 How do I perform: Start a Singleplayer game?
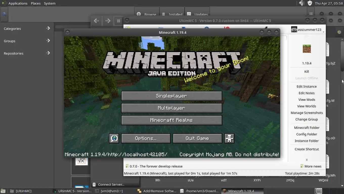pyautogui.click(x=172, y=96)
